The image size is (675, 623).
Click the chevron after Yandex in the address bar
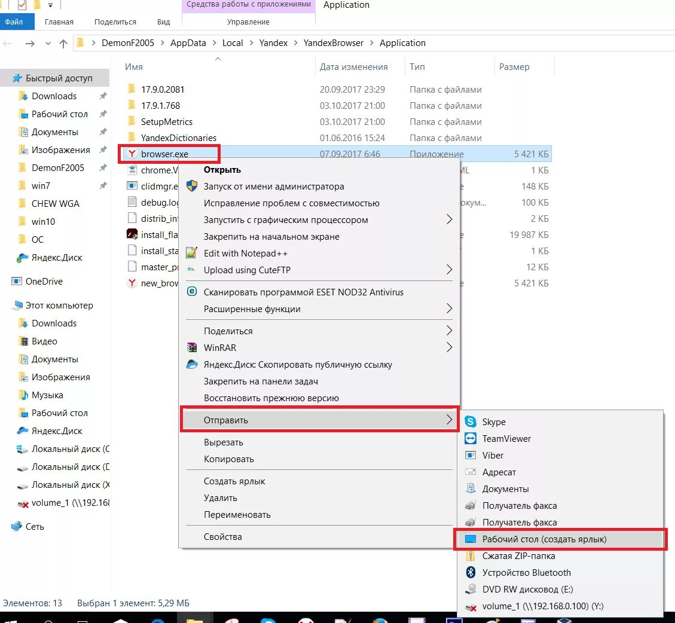point(295,43)
